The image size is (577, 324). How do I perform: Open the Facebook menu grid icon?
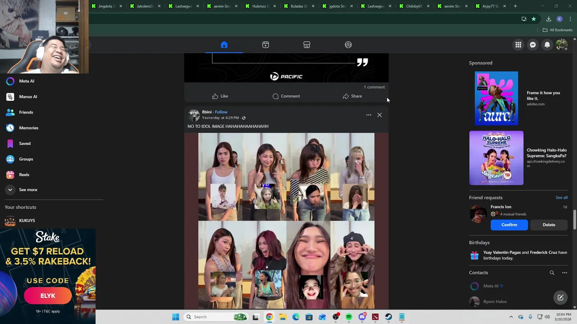[x=518, y=45]
